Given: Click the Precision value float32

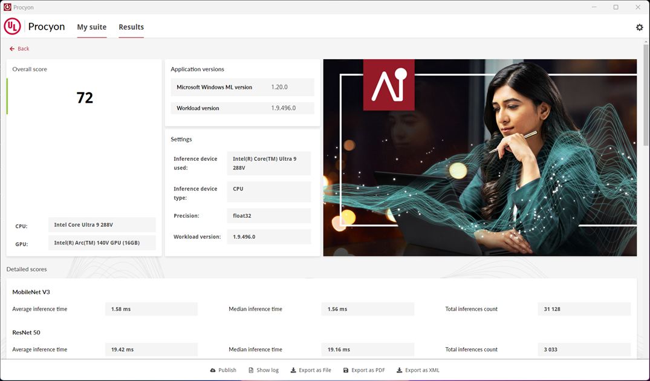Looking at the screenshot, I should click(x=269, y=216).
